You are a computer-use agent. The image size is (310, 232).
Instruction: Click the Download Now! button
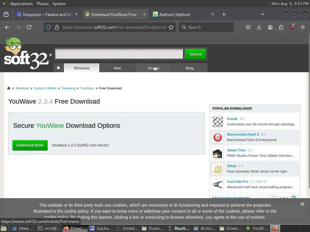coord(30,145)
